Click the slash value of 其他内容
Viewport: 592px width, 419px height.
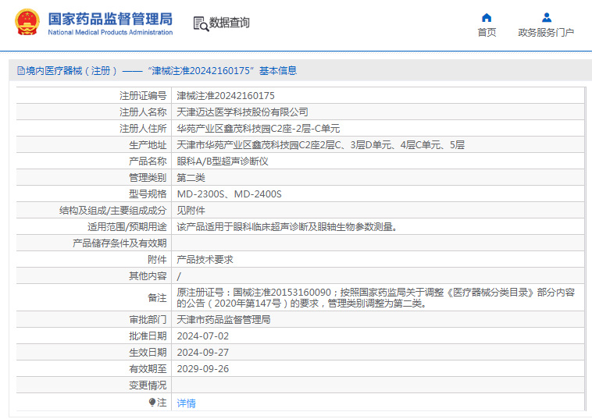click(x=179, y=276)
